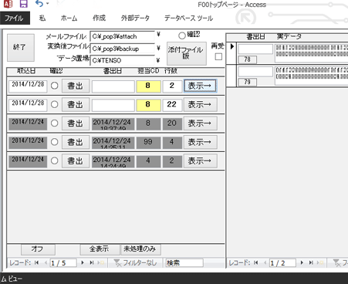Go to last record in left navigator
The width and height of the screenshot is (348, 284).
tap(91, 262)
